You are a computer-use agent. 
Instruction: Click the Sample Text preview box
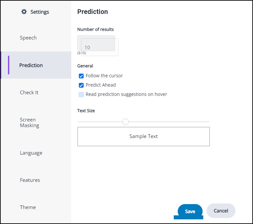[144, 136]
